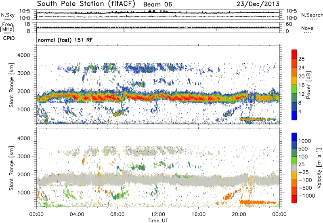Click the '20:00' time tick label

tap(239, 215)
